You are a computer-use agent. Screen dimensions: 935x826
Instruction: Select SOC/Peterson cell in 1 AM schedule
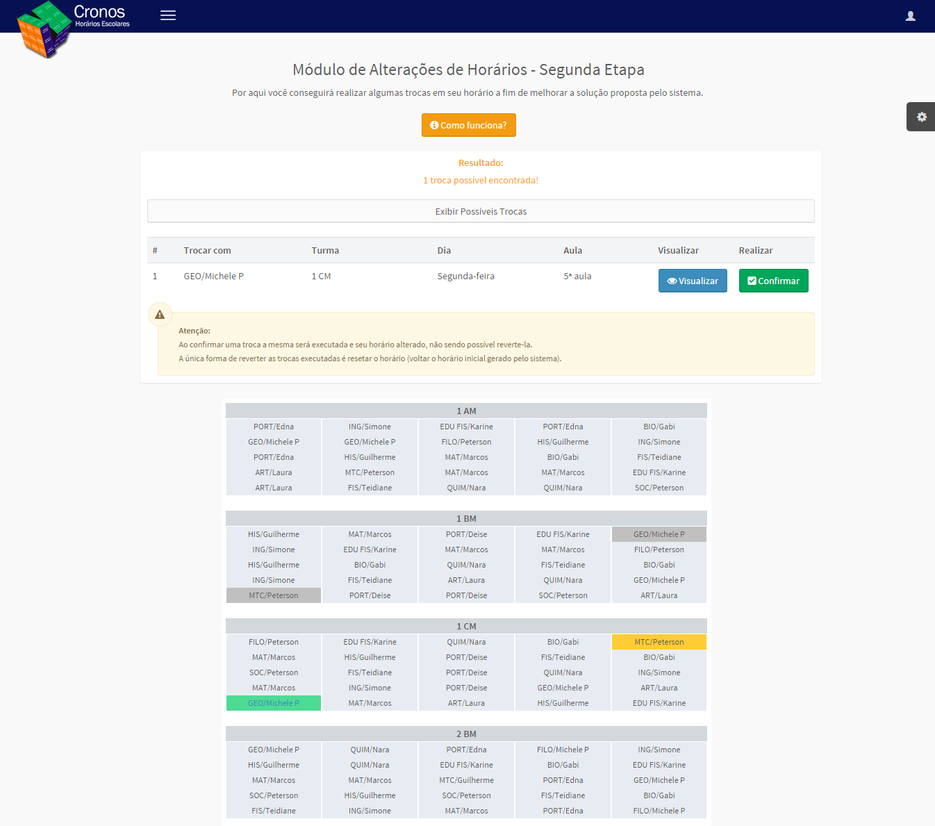coord(659,488)
